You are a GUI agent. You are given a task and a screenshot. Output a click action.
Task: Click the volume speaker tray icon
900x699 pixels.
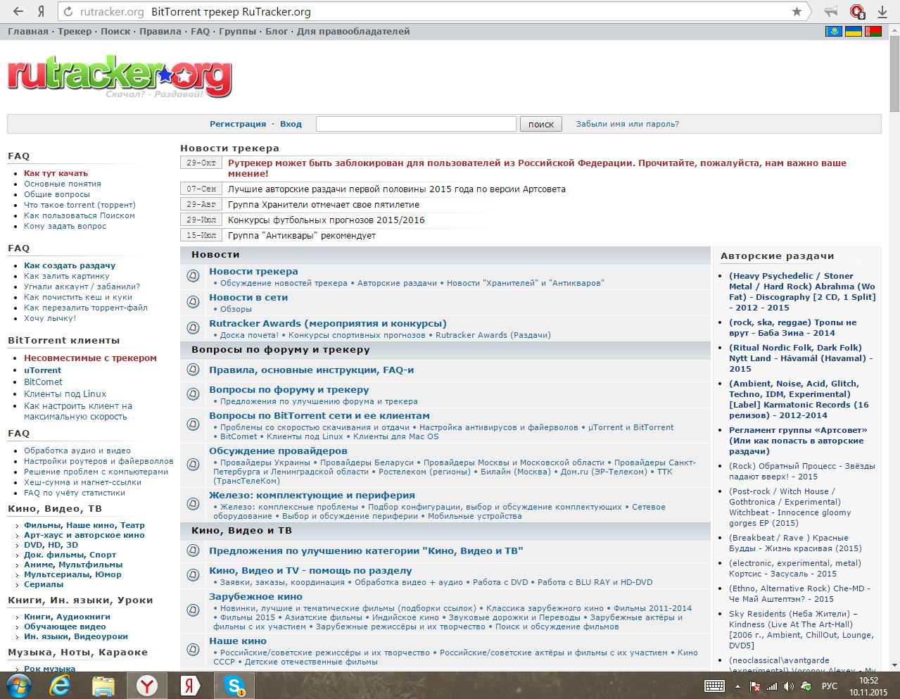tap(789, 686)
